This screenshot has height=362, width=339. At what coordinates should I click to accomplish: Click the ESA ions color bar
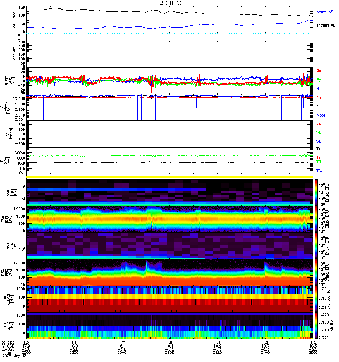316,219
